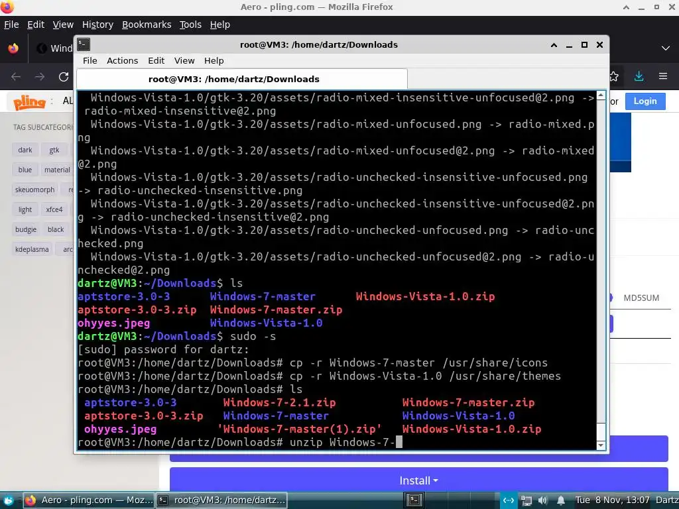Open Firefox Edit menu

click(x=36, y=25)
